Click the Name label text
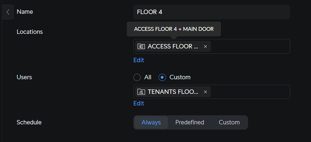311x142 pixels. click(x=25, y=12)
